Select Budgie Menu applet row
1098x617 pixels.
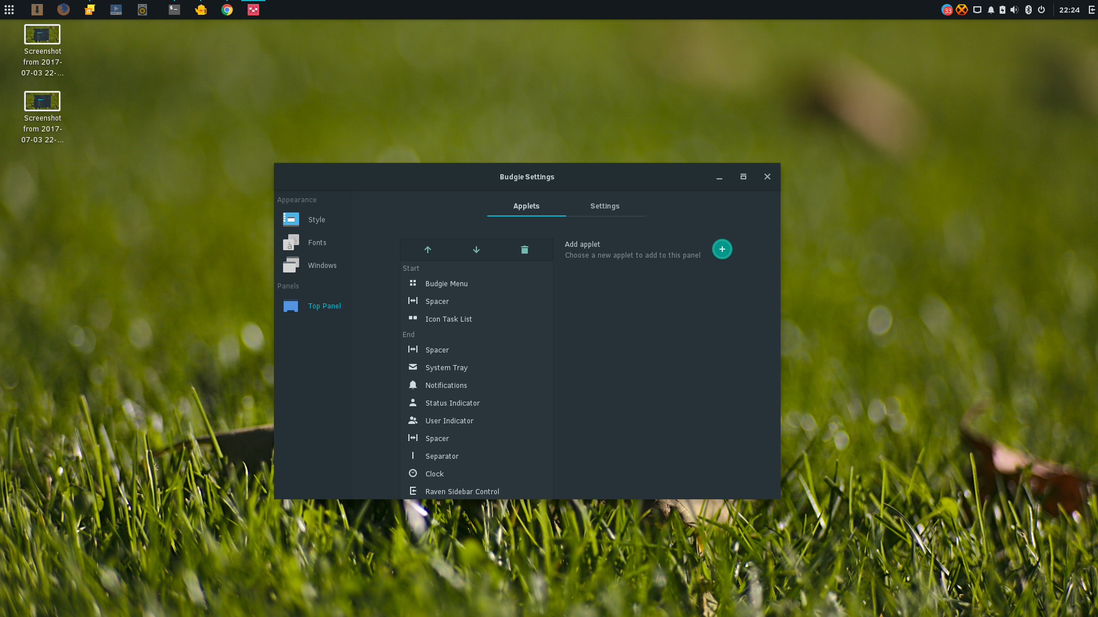(476, 284)
